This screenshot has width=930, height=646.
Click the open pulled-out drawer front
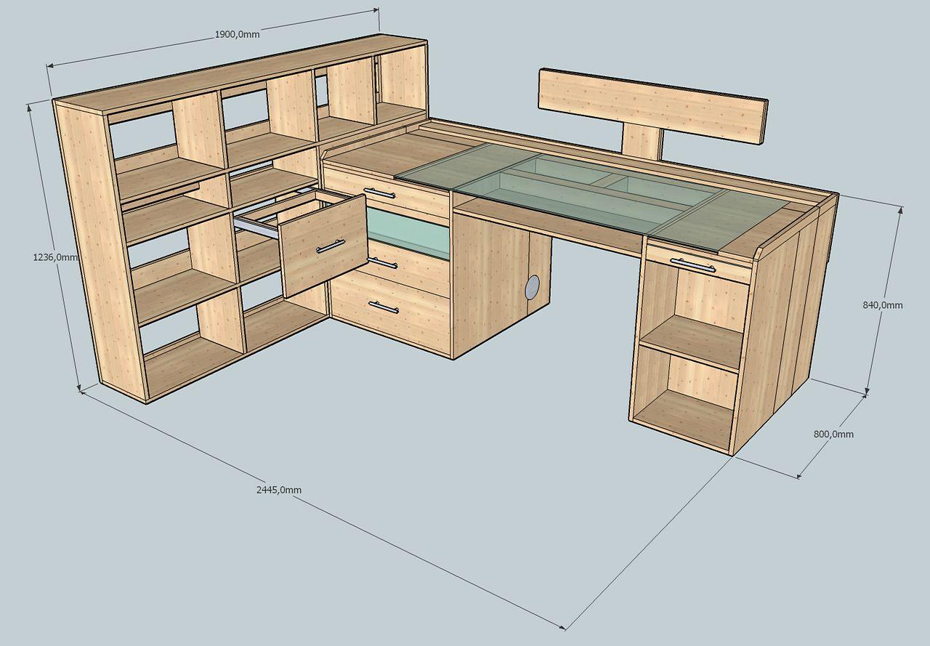pyautogui.click(x=324, y=246)
